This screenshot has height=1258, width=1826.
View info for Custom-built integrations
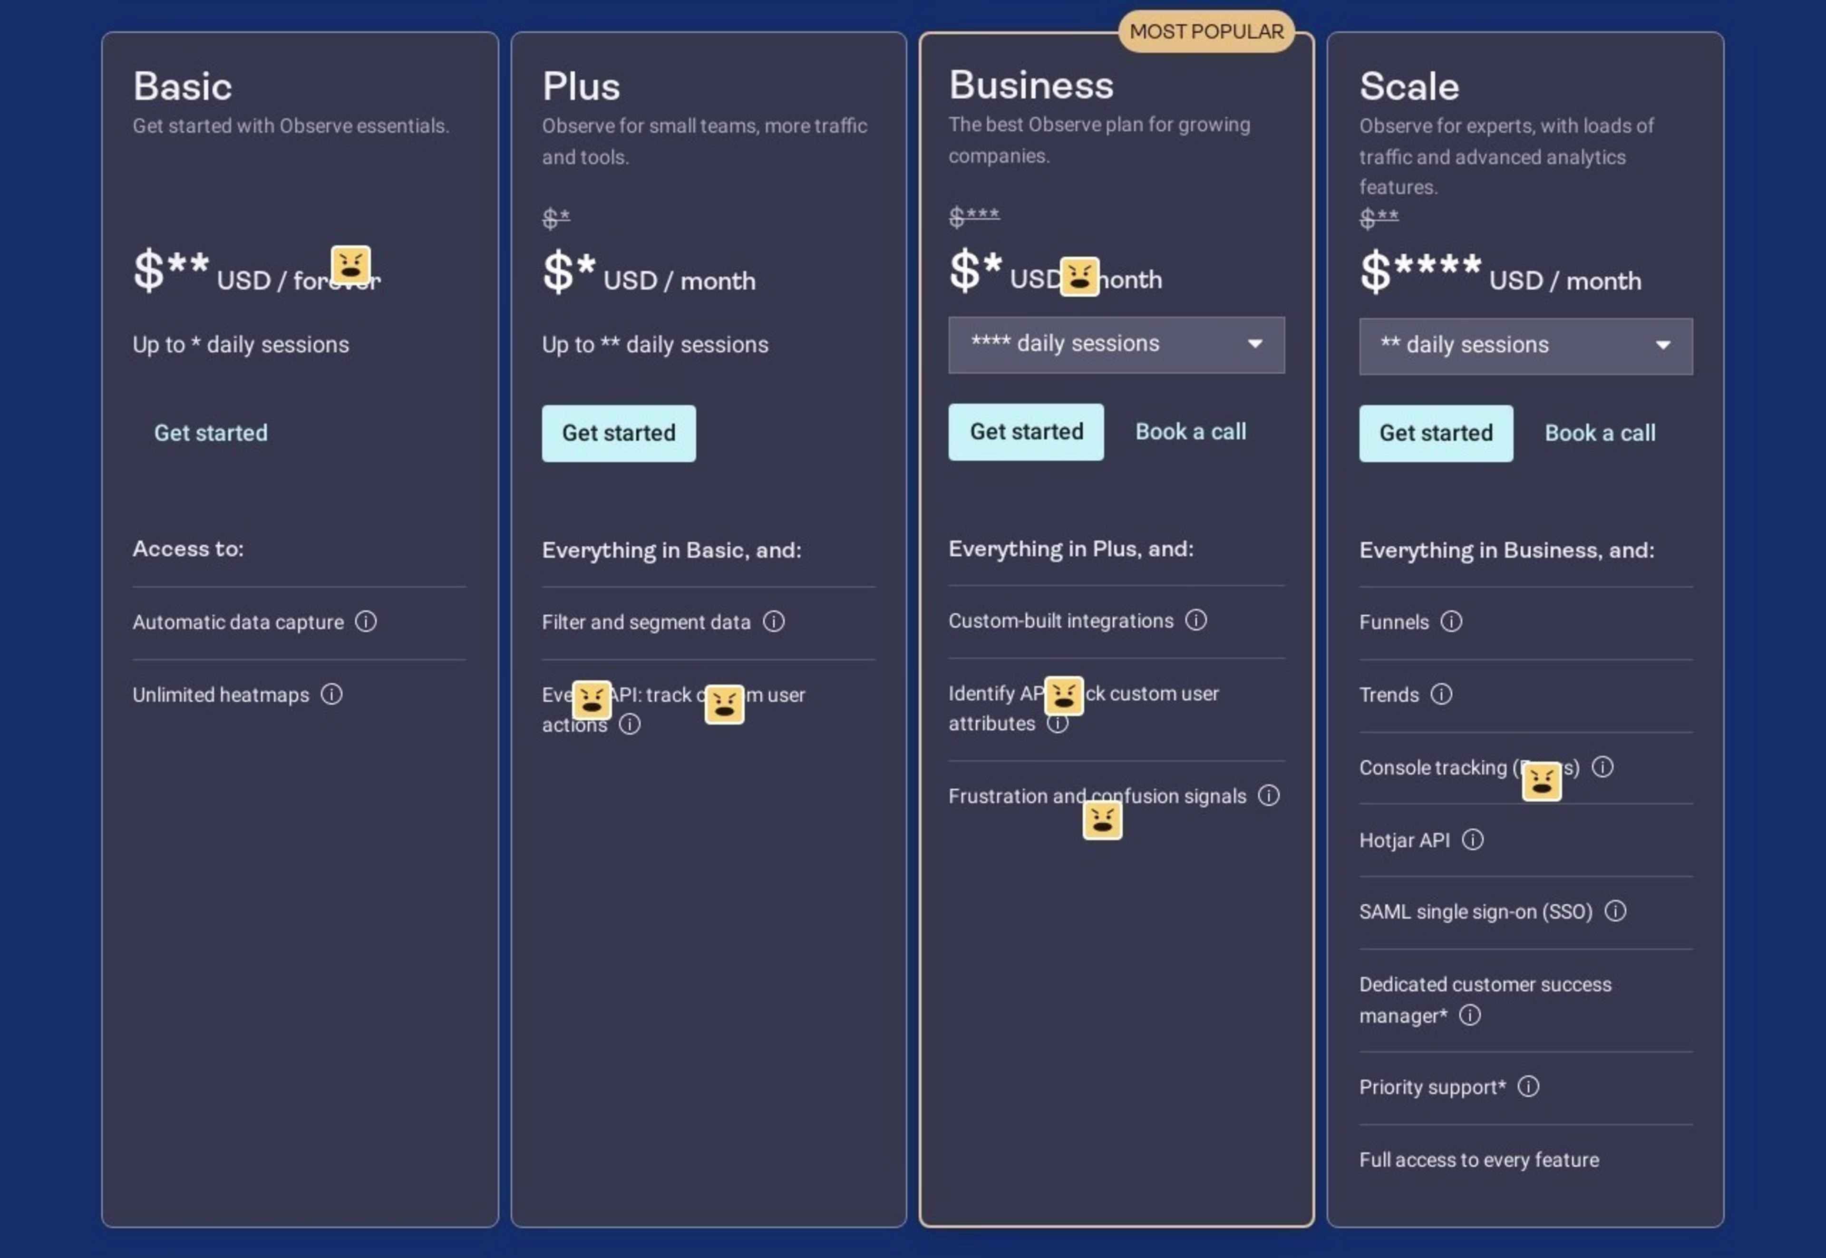click(1197, 620)
